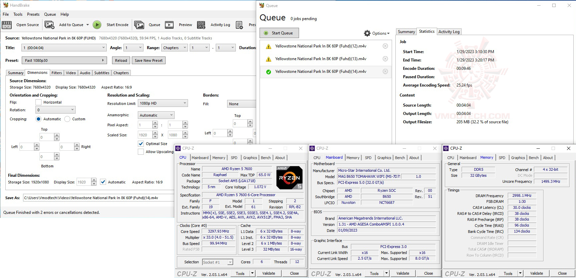Open Activity Log tab in Queue window
This screenshot has width=576, height=278.
[x=449, y=32]
